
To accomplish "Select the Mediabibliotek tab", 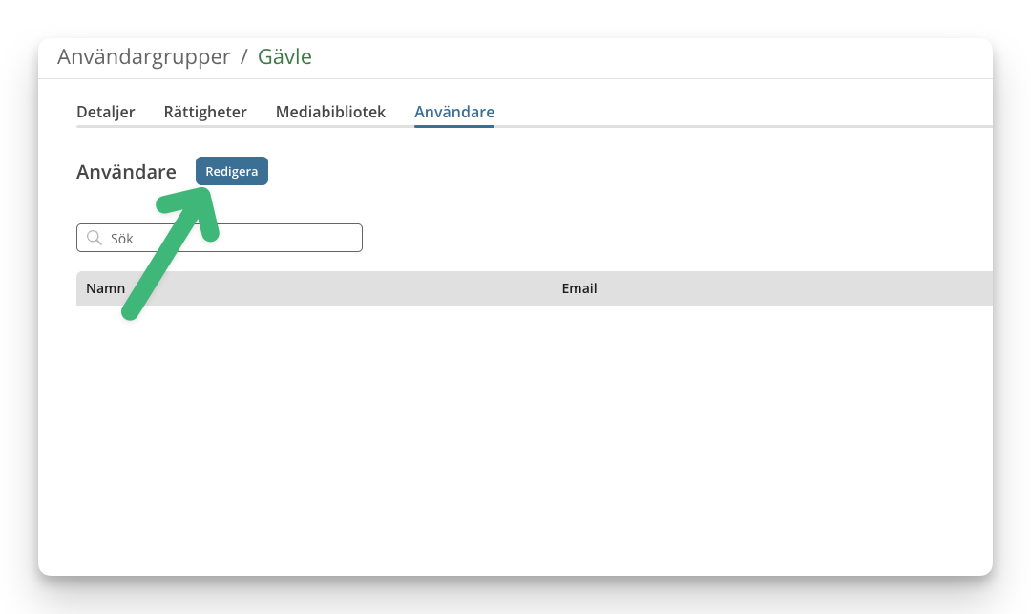I will (x=330, y=112).
